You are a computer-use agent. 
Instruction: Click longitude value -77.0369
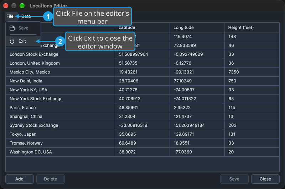coord(183,152)
